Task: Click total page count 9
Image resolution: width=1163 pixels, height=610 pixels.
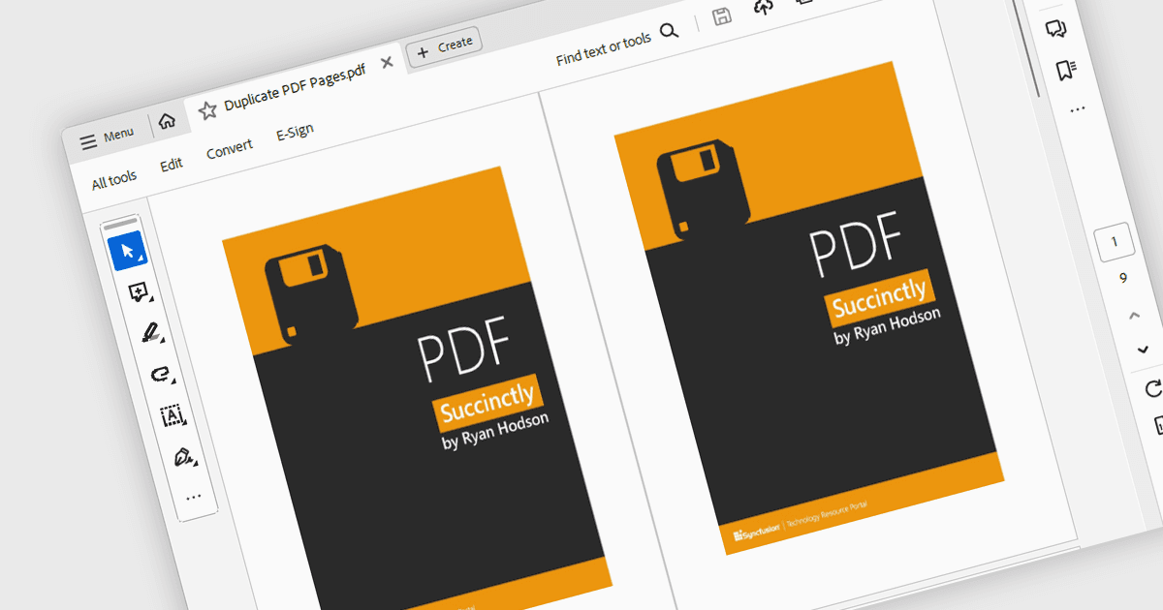Action: click(x=1123, y=278)
